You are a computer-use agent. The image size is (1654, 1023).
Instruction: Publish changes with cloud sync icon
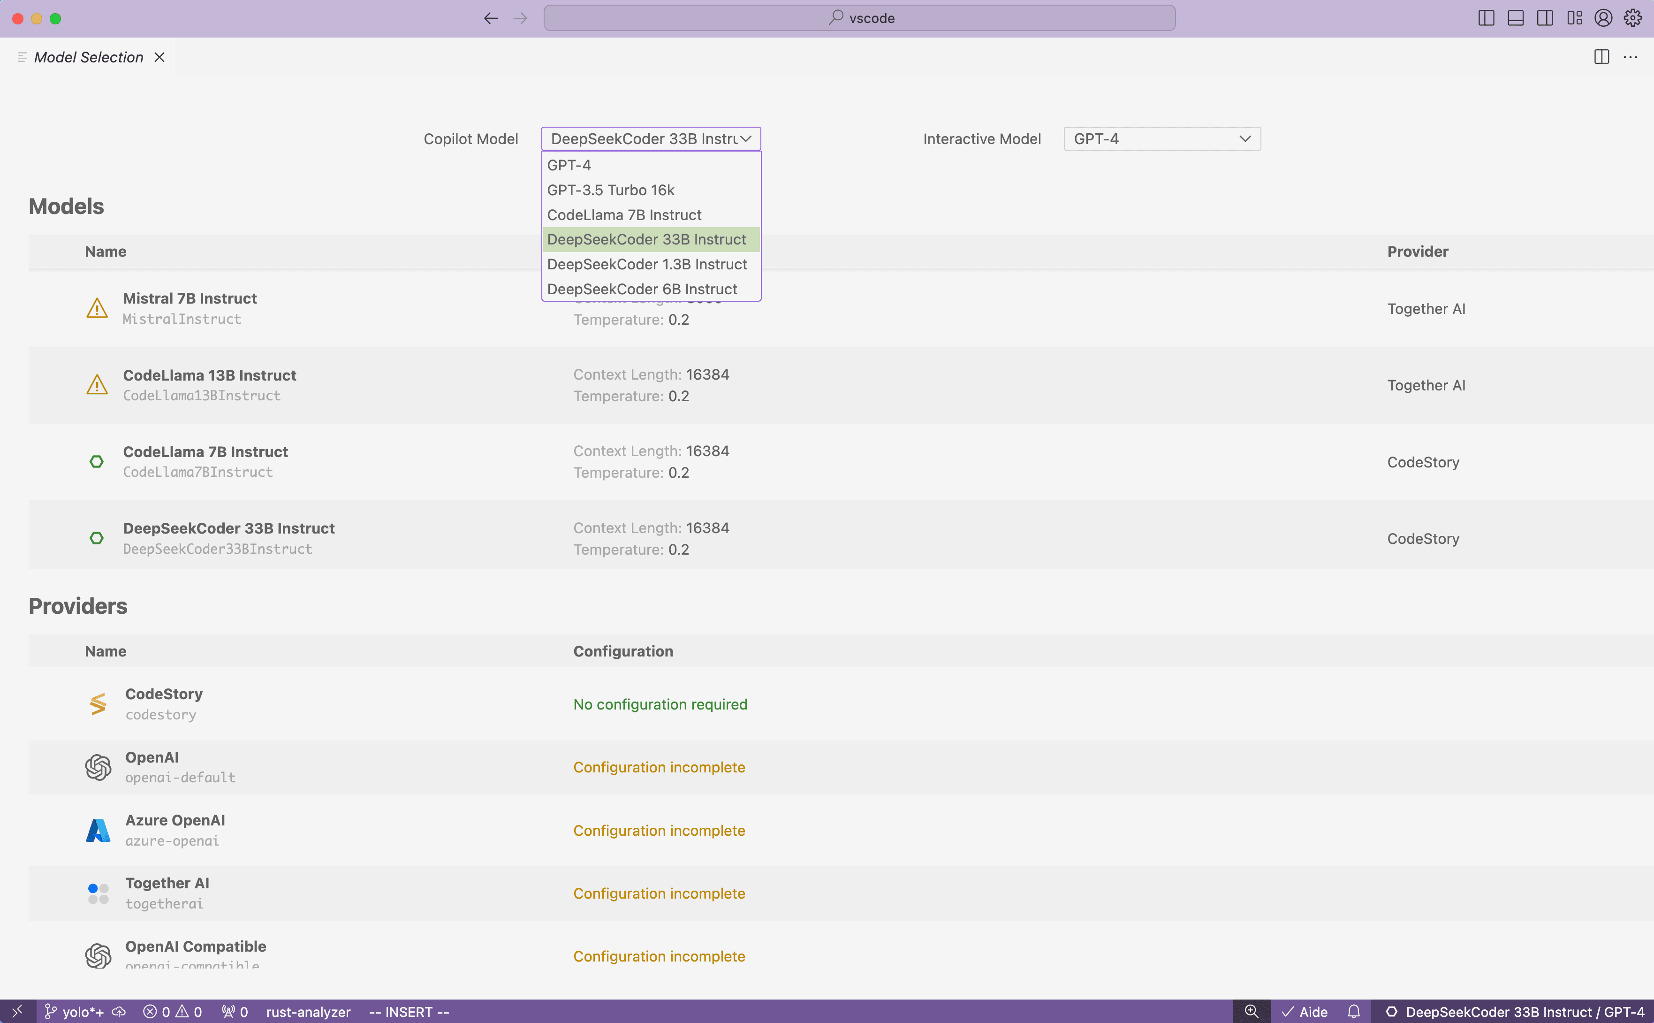119,1011
